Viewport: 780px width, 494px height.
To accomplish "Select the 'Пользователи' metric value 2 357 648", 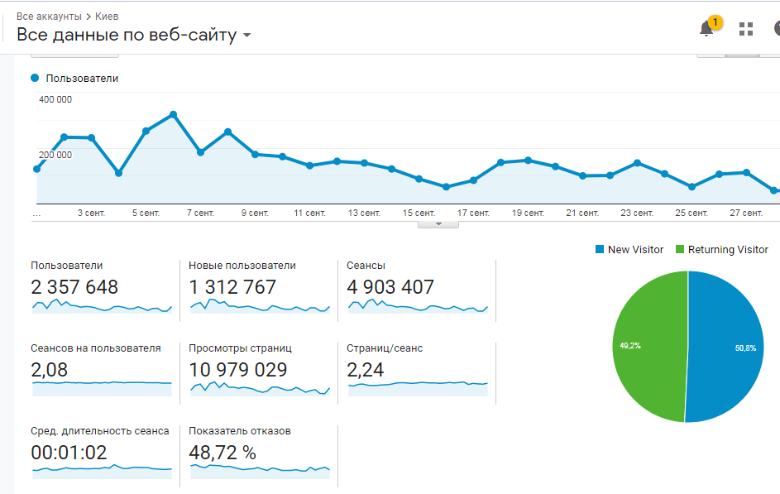I will tap(74, 287).
